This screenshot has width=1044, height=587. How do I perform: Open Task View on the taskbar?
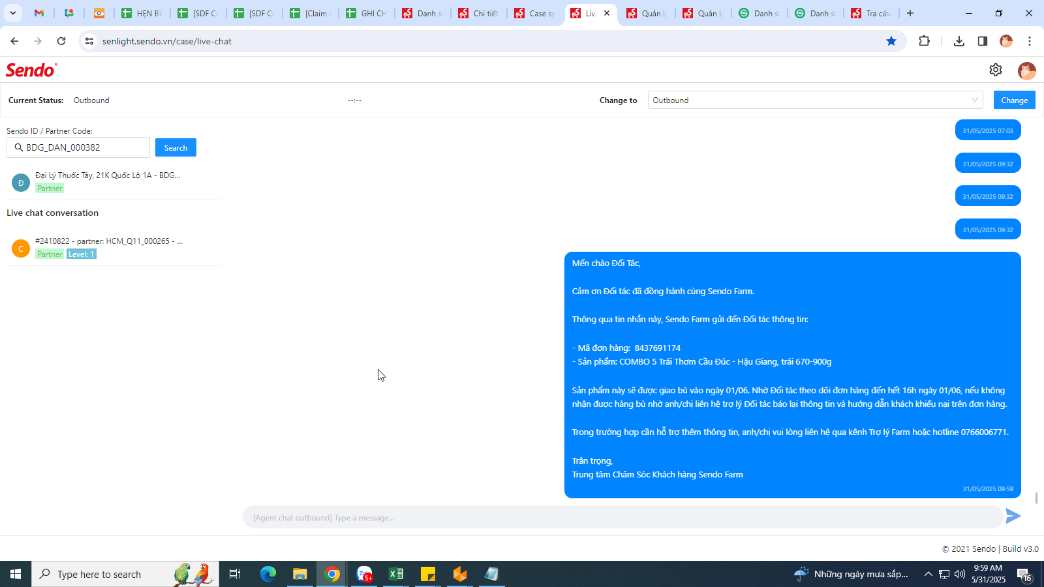(235, 574)
